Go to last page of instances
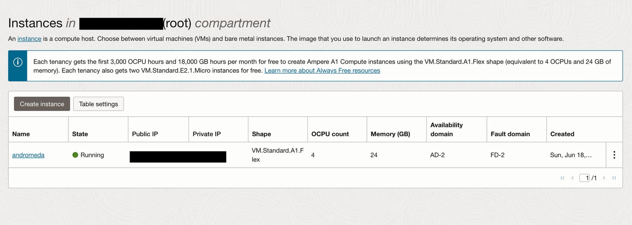Screen dimensions: 632x225 point(614,178)
